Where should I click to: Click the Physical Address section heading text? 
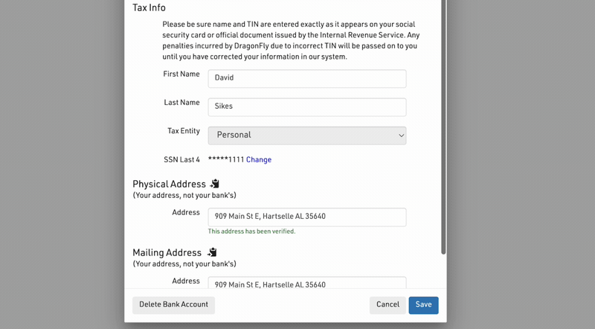169,185
